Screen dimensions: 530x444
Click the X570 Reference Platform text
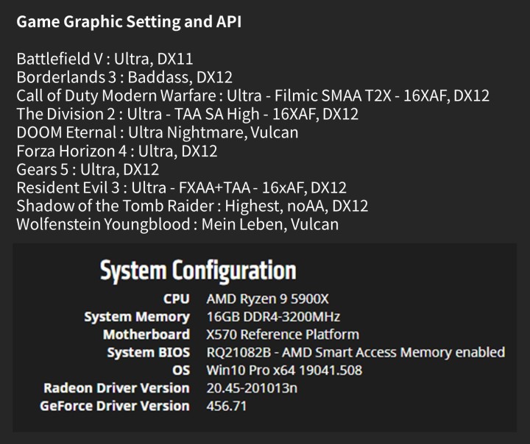click(283, 334)
